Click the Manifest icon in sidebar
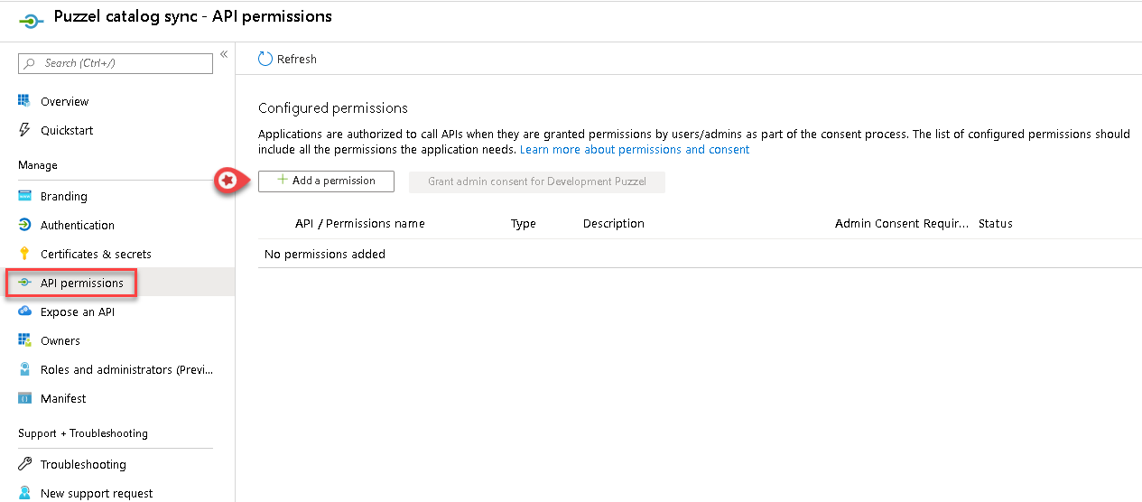 (x=24, y=398)
